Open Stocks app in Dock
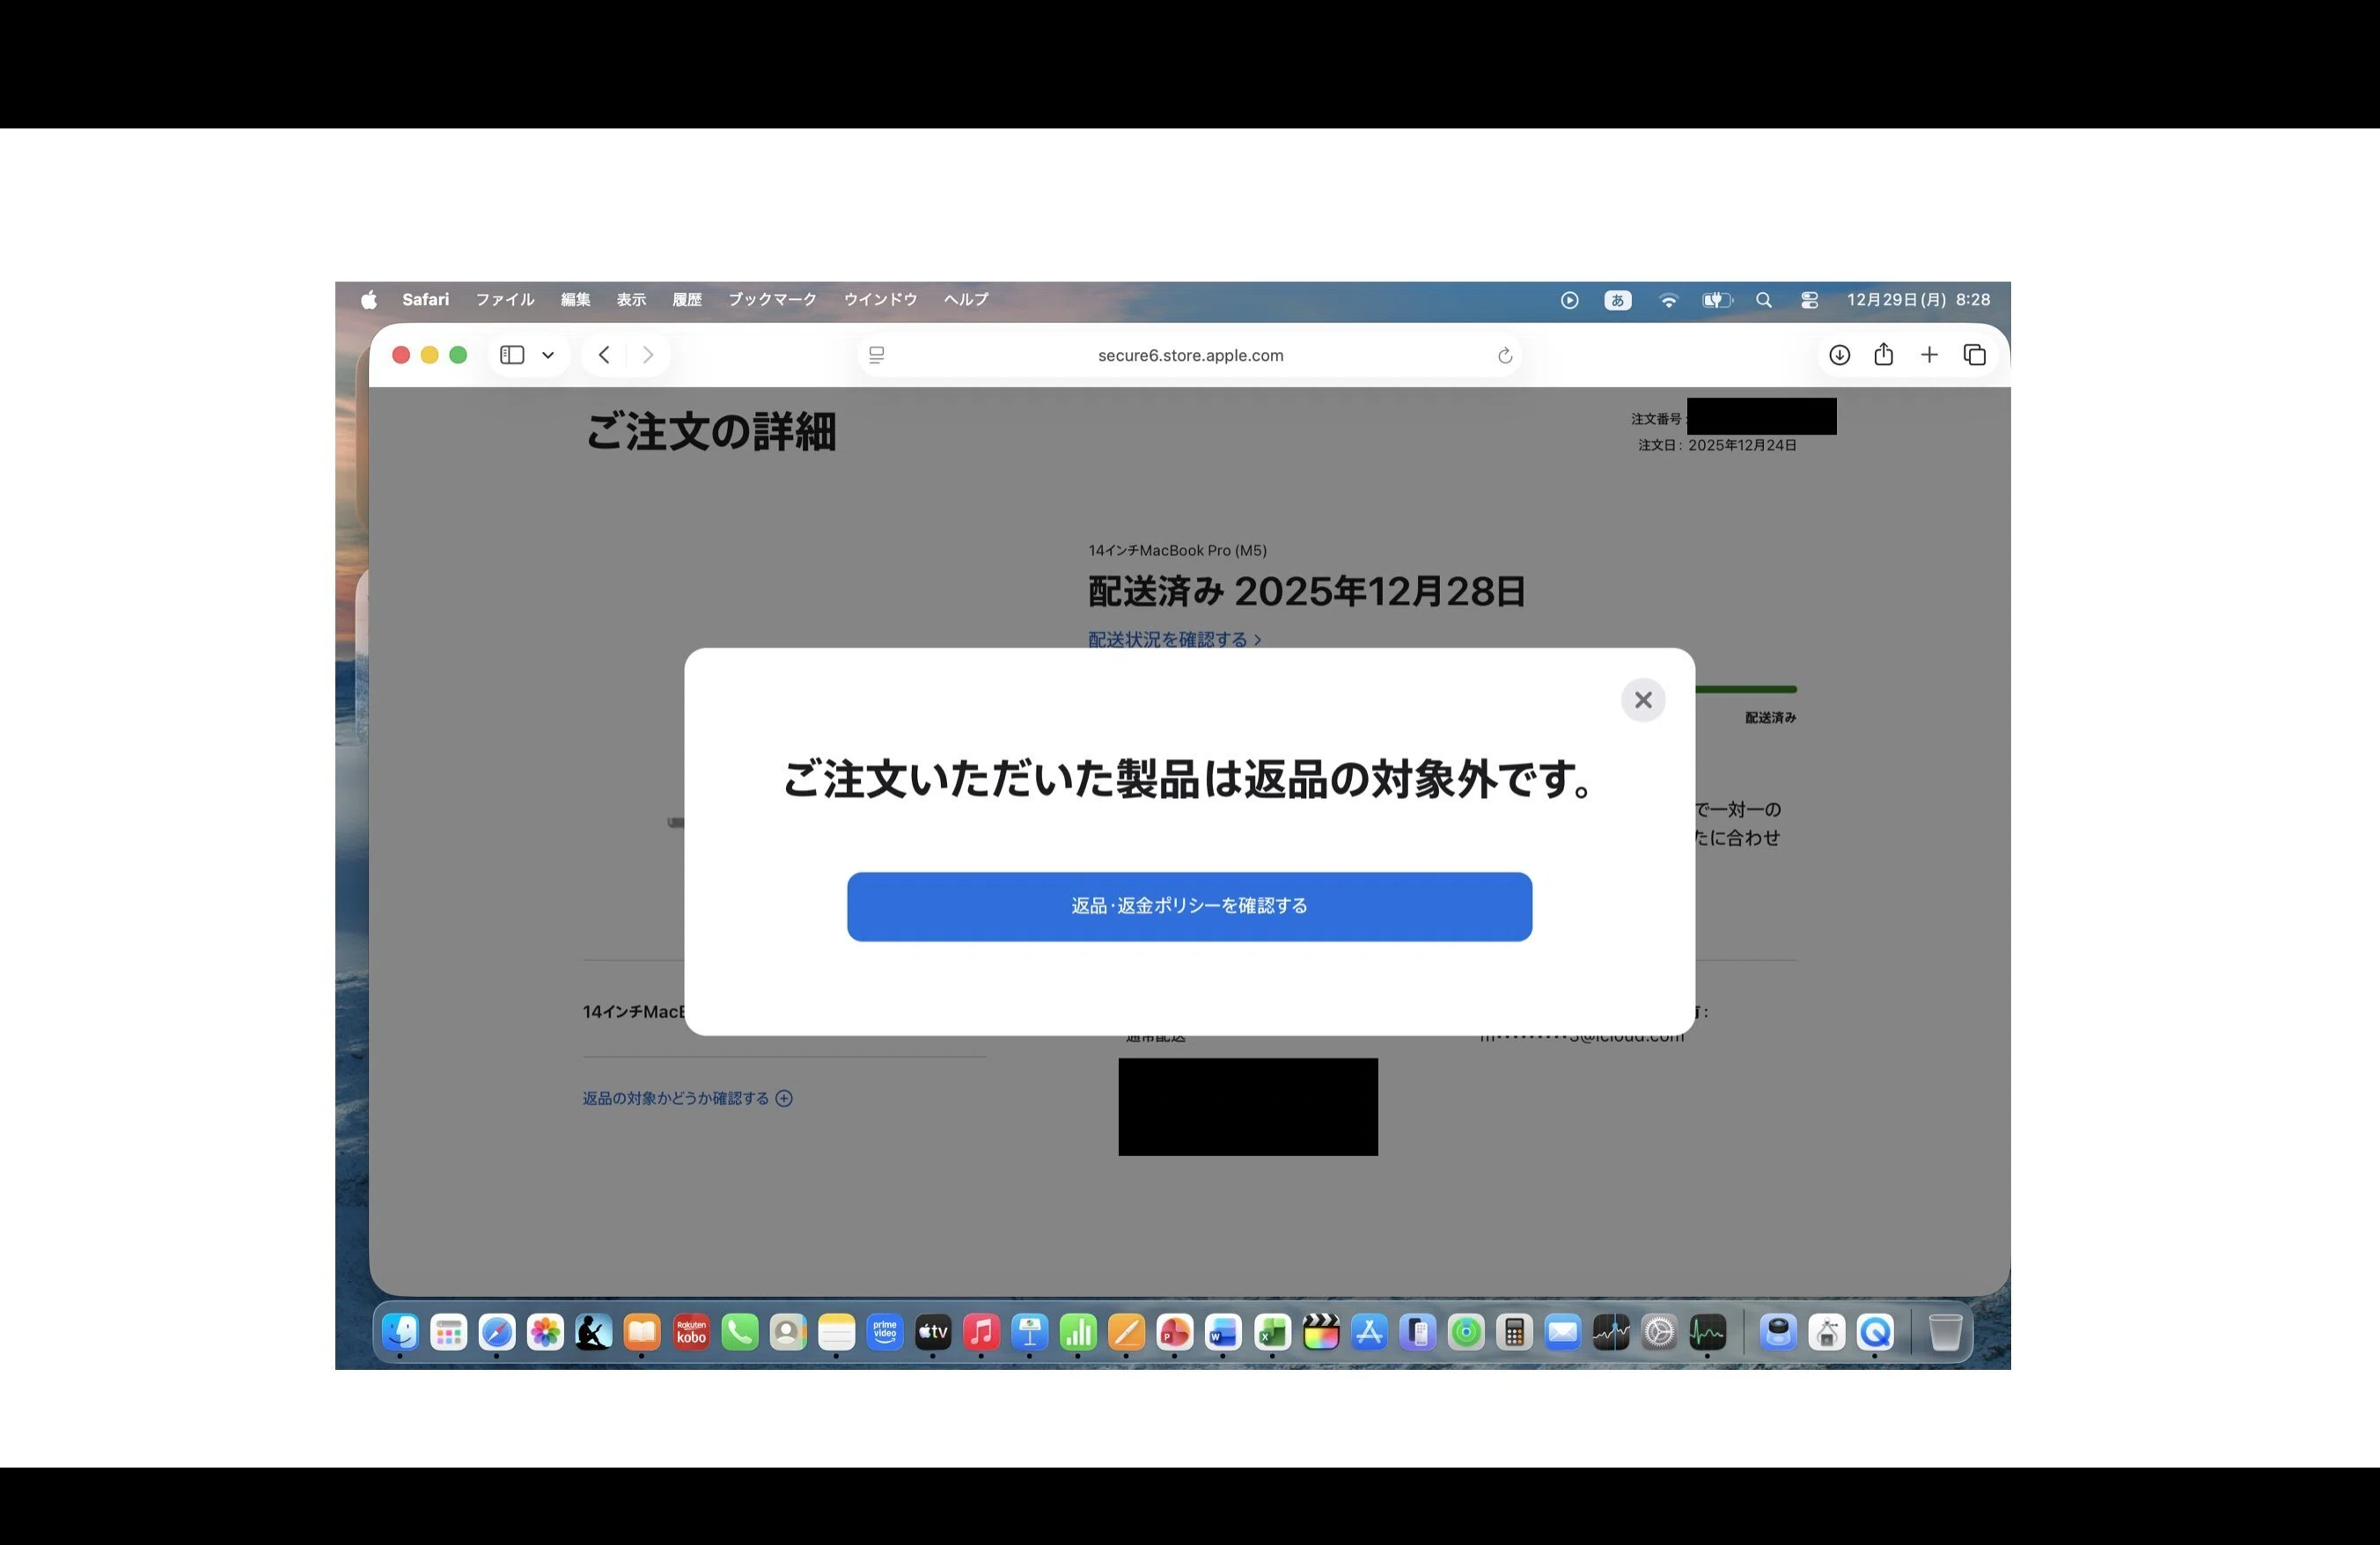 tap(1611, 1332)
